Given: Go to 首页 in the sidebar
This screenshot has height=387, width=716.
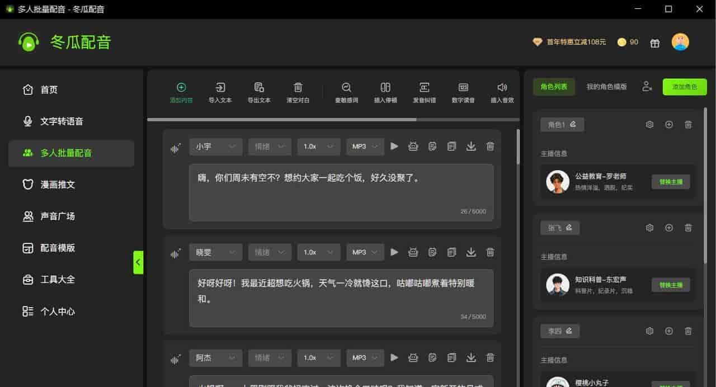Looking at the screenshot, I should [71, 89].
